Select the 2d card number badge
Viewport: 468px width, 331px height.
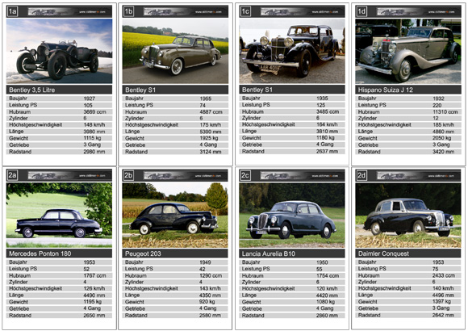click(361, 175)
